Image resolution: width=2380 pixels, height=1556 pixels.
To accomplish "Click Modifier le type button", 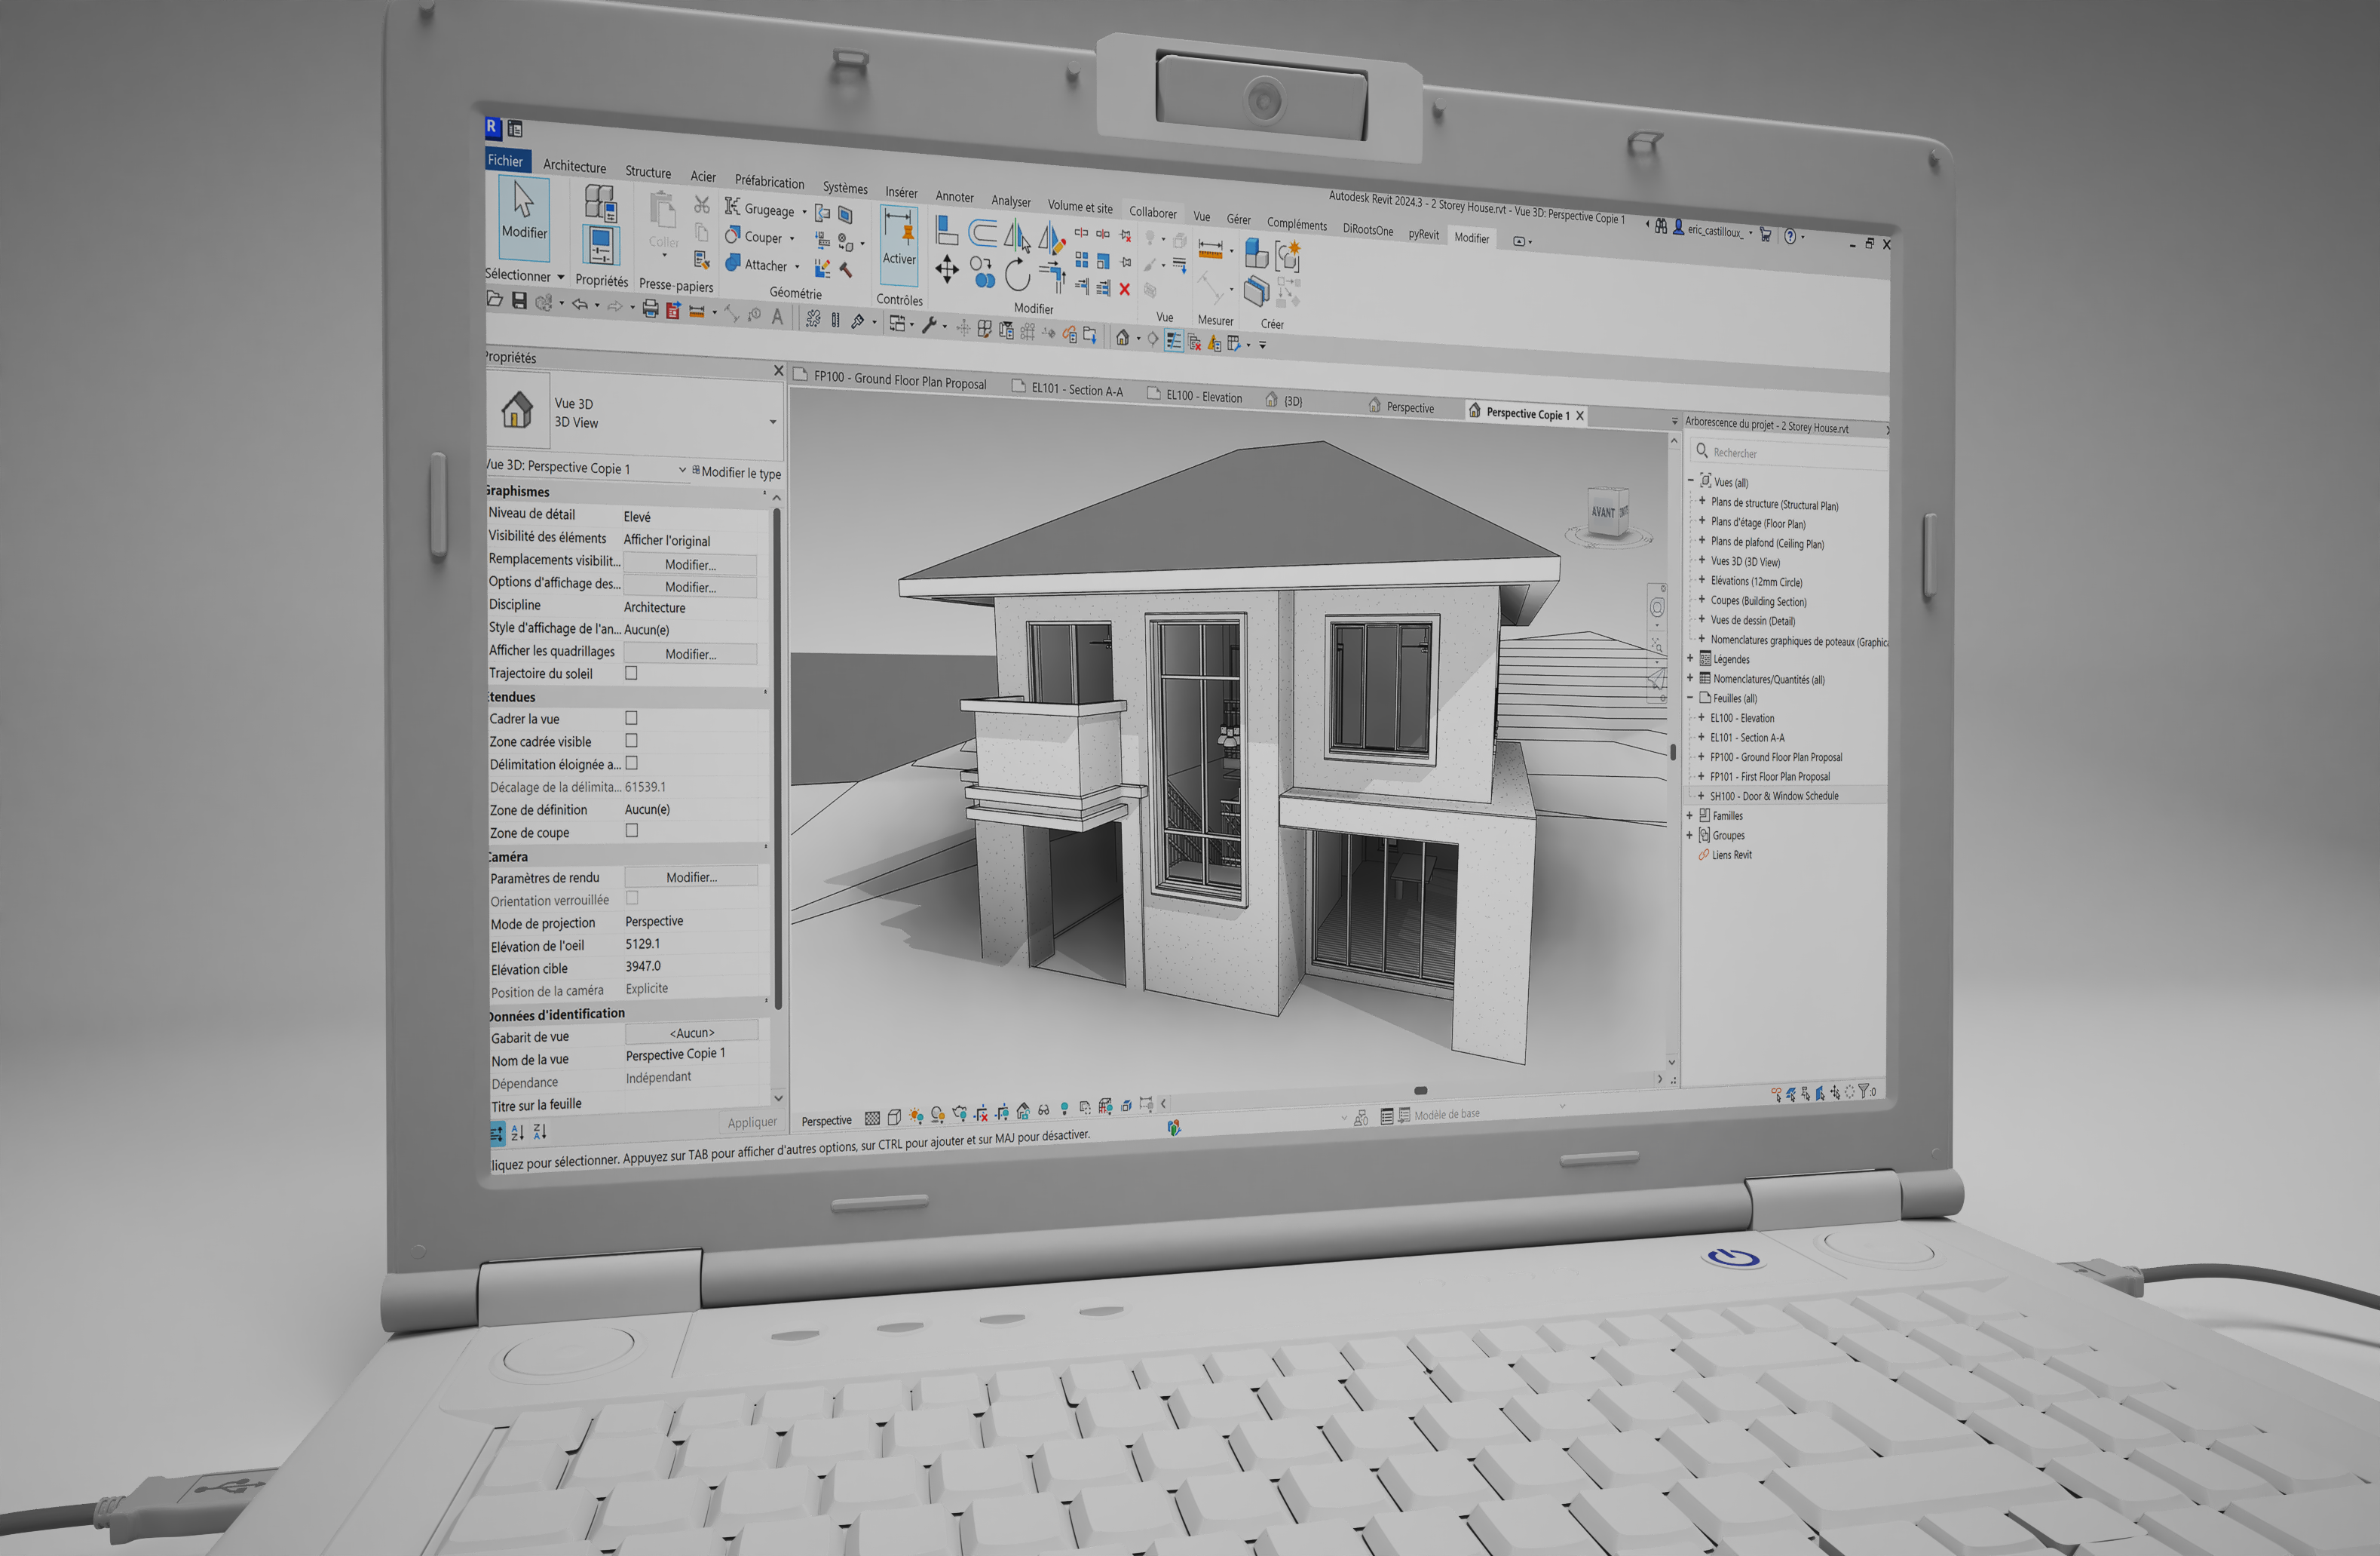I will click(x=739, y=472).
